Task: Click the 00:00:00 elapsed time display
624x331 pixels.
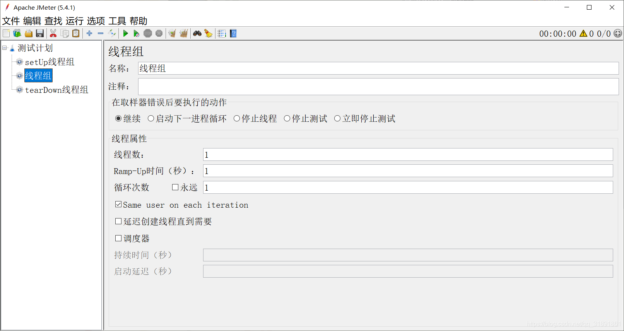Action: coord(558,34)
